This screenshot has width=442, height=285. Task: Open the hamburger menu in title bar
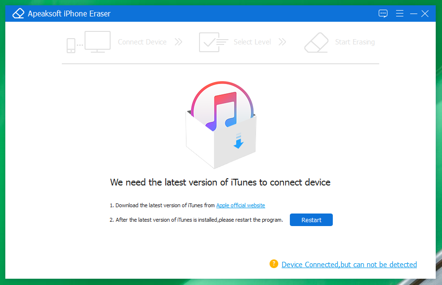[399, 13]
